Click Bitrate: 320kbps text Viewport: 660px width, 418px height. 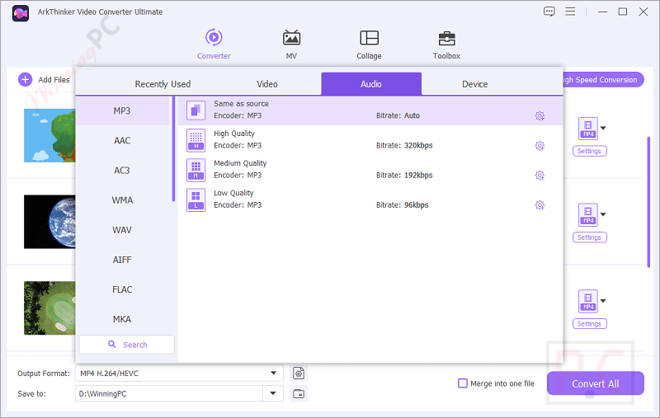tap(404, 145)
